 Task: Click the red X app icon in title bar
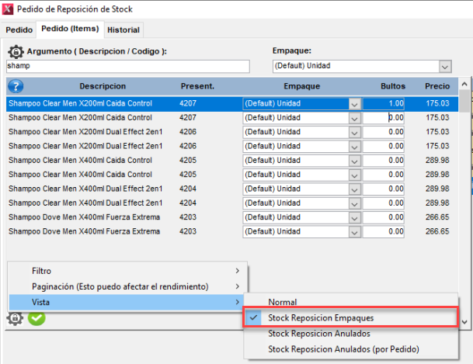[8, 9]
